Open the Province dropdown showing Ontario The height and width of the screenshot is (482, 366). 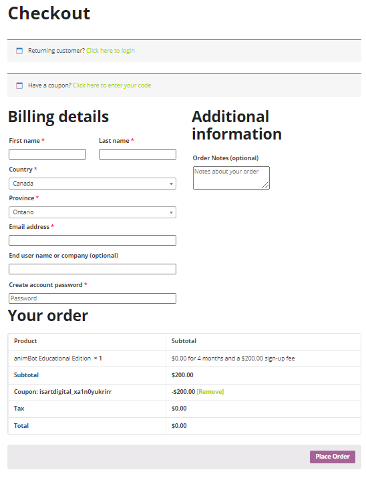point(93,212)
